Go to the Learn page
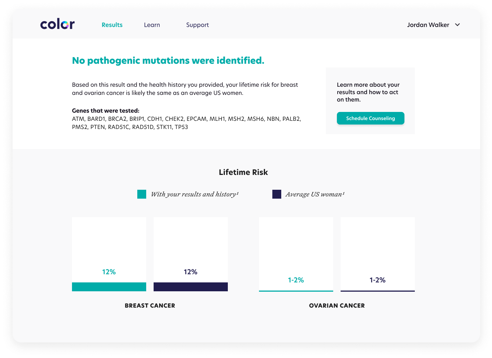 point(152,25)
